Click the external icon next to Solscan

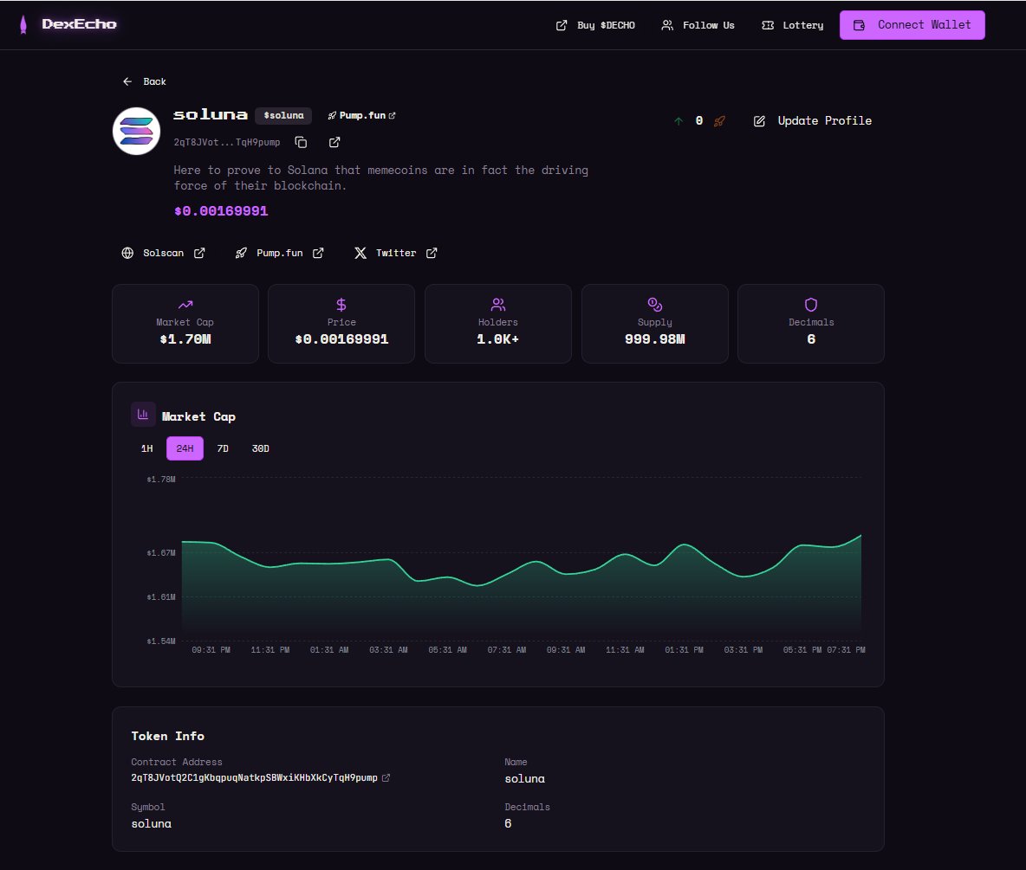[x=199, y=253]
